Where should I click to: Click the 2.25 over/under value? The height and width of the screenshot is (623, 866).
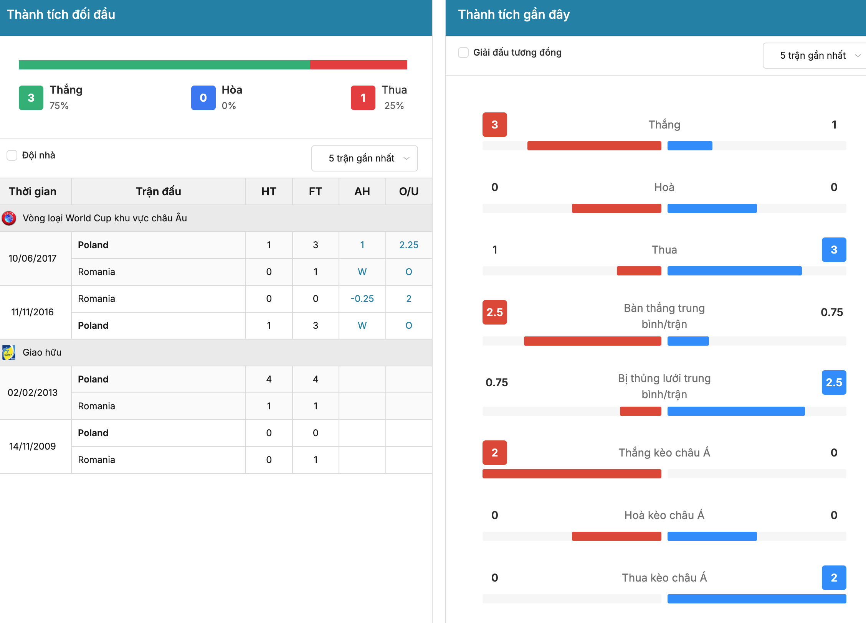409,245
